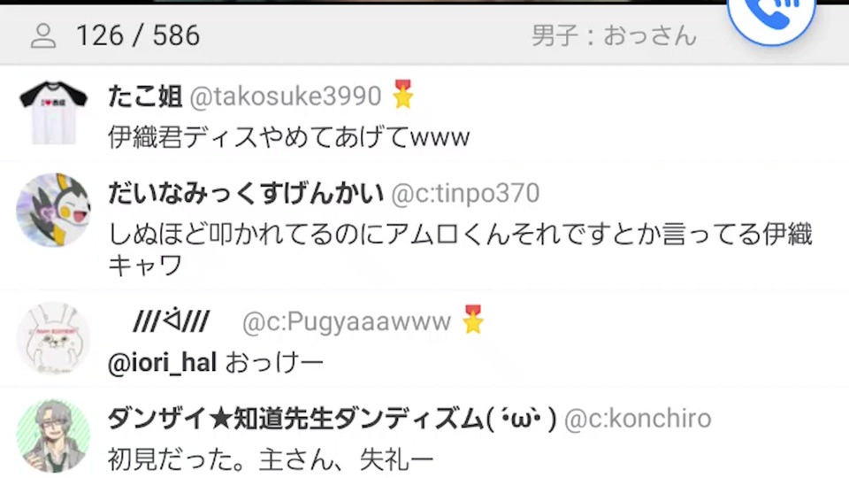The image size is (849, 478).
Task: Select the comment 伊織君ディスやめてあげてwww
Action: click(288, 137)
